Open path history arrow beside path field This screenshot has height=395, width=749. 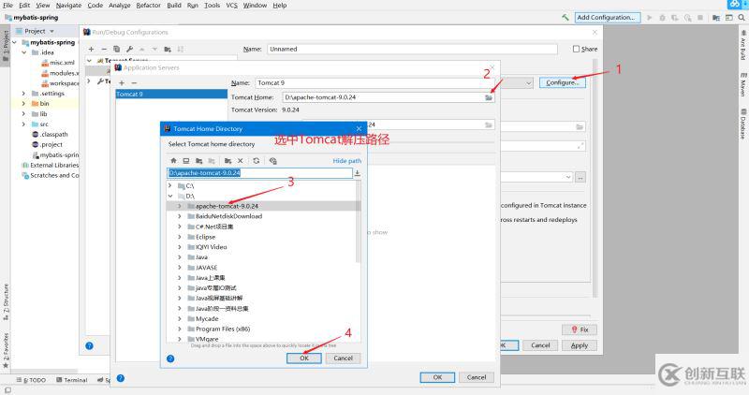[x=358, y=173]
